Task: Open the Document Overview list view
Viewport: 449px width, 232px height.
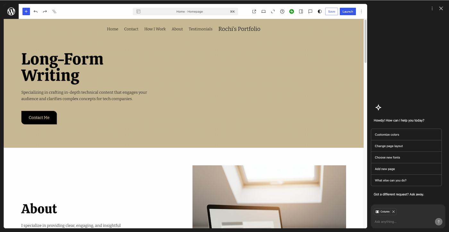Action: [x=54, y=12]
